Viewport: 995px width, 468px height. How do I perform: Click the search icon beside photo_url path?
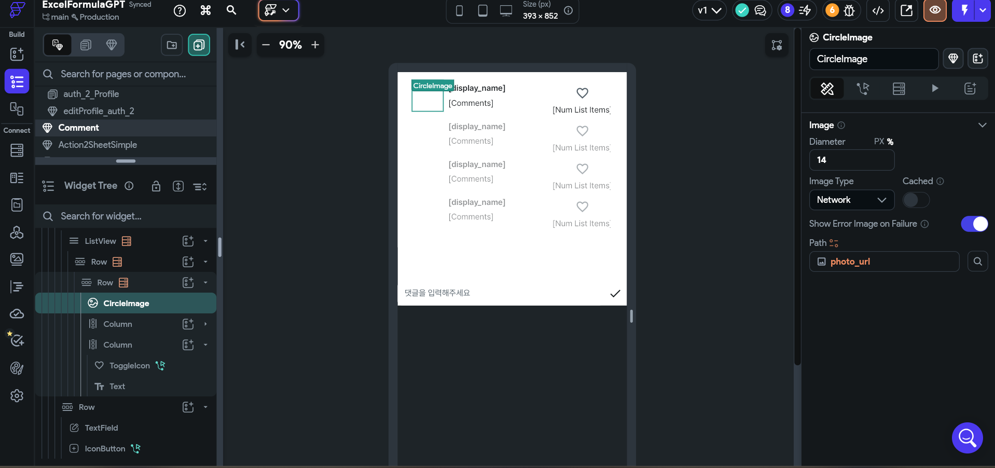coord(977,261)
